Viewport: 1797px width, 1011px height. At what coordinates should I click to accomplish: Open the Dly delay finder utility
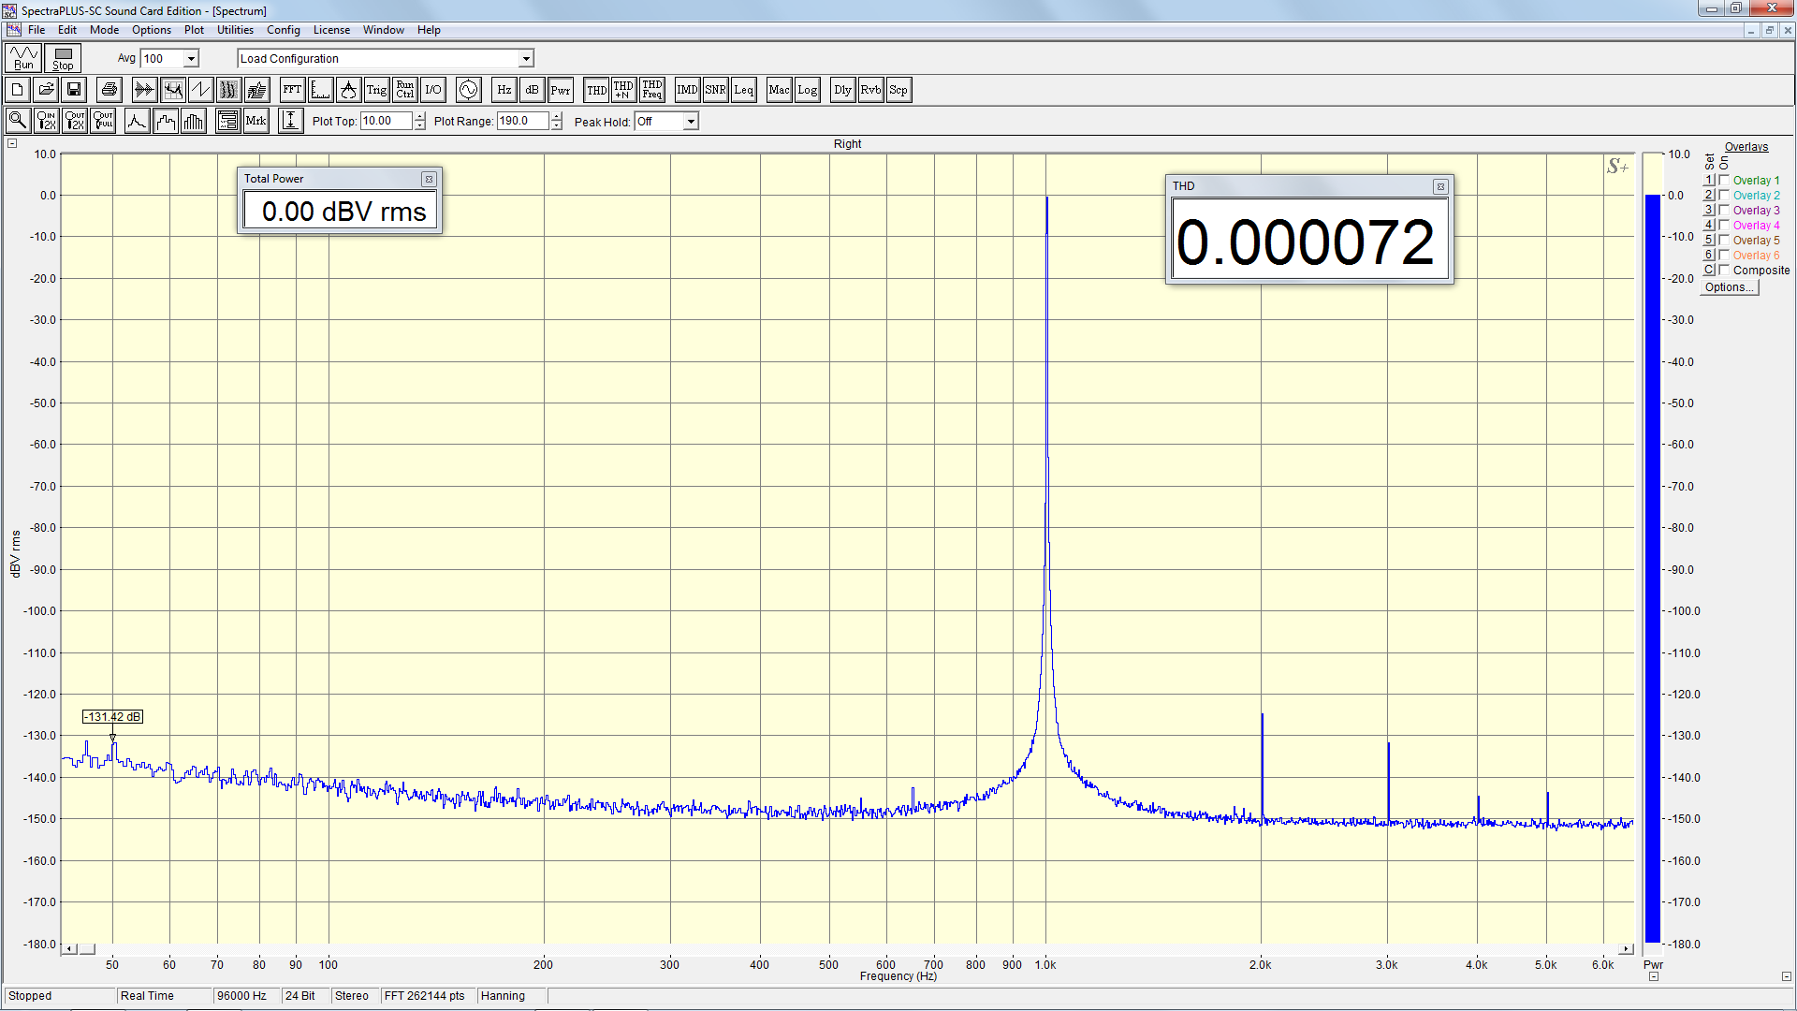(x=842, y=90)
